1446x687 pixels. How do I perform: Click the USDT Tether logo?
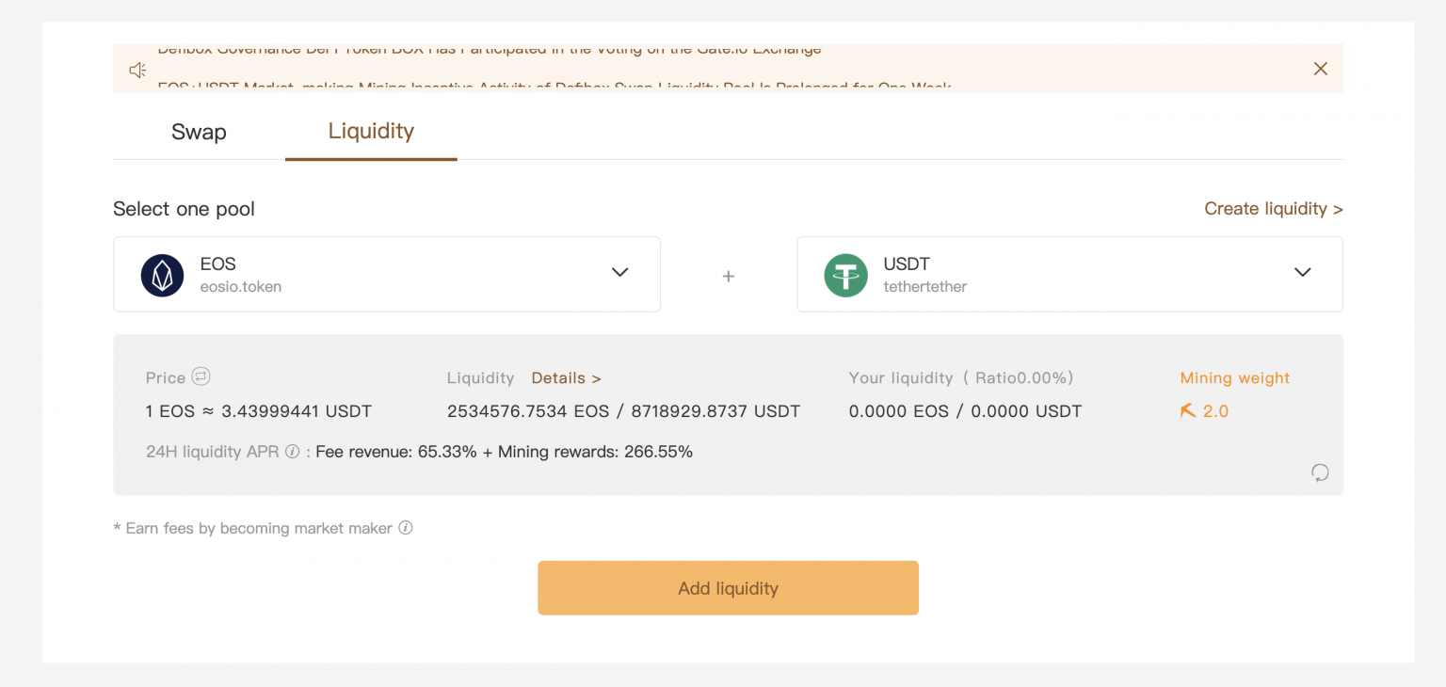coord(845,275)
